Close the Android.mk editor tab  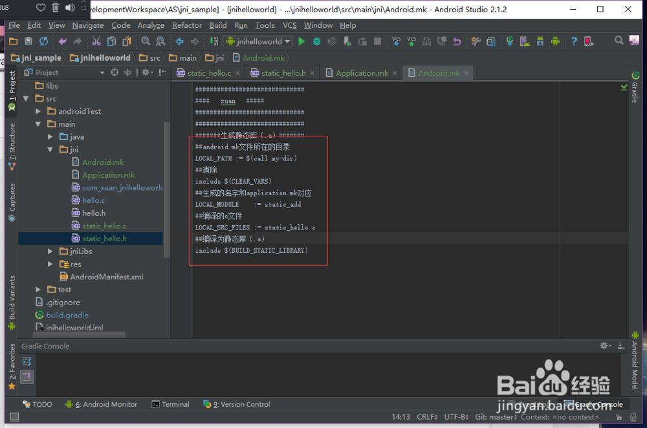pos(466,73)
